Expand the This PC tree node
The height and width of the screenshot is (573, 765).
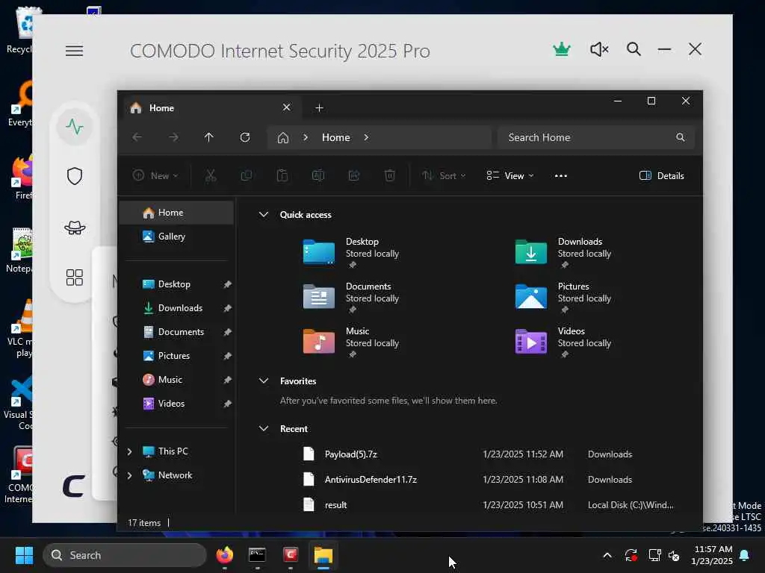pyautogui.click(x=129, y=451)
